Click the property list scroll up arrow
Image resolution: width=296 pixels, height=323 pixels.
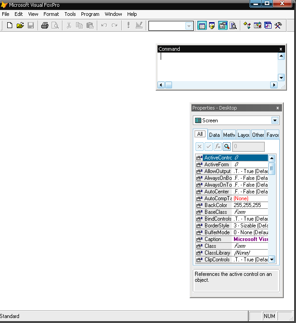coord(272,159)
